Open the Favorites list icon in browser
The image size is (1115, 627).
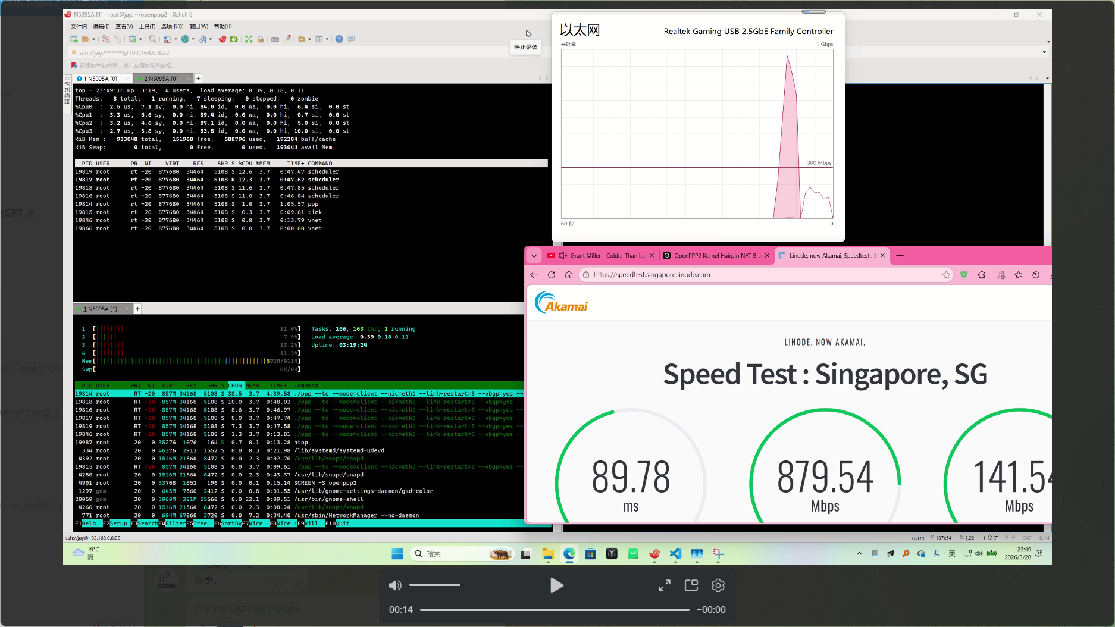coord(1019,275)
